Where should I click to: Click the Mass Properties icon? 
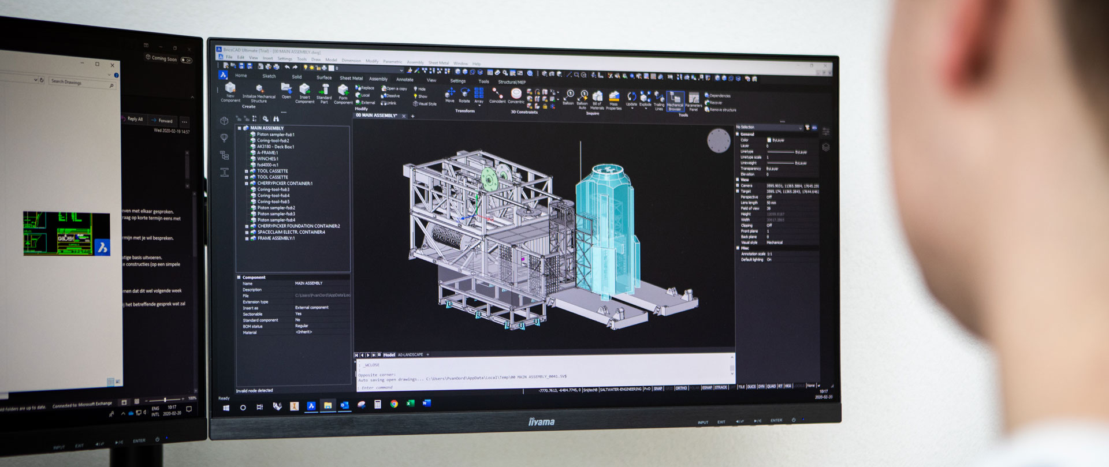click(x=614, y=97)
